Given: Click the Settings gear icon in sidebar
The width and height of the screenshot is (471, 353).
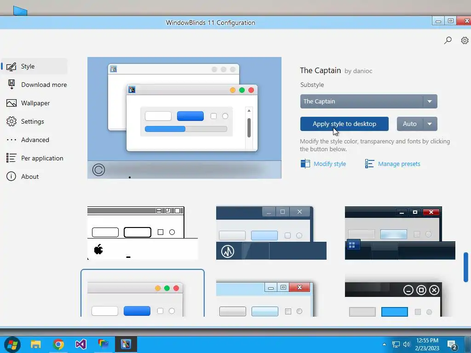Looking at the screenshot, I should (11, 121).
